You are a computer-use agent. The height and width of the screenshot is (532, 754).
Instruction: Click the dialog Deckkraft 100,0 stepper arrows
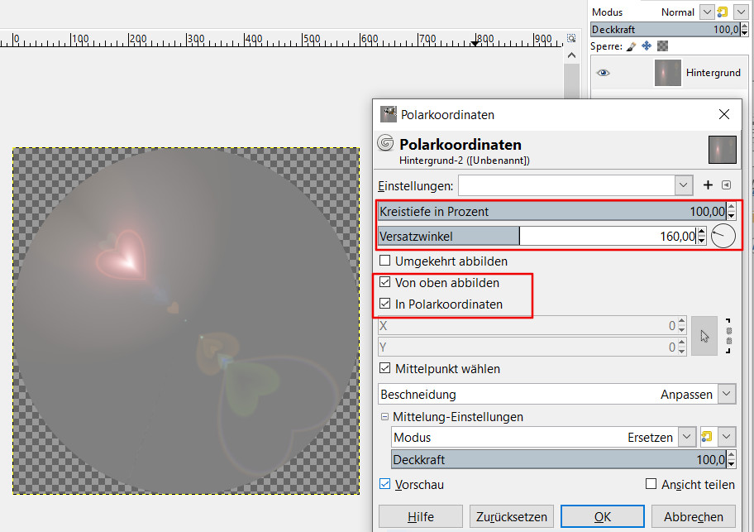pyautogui.click(x=731, y=459)
